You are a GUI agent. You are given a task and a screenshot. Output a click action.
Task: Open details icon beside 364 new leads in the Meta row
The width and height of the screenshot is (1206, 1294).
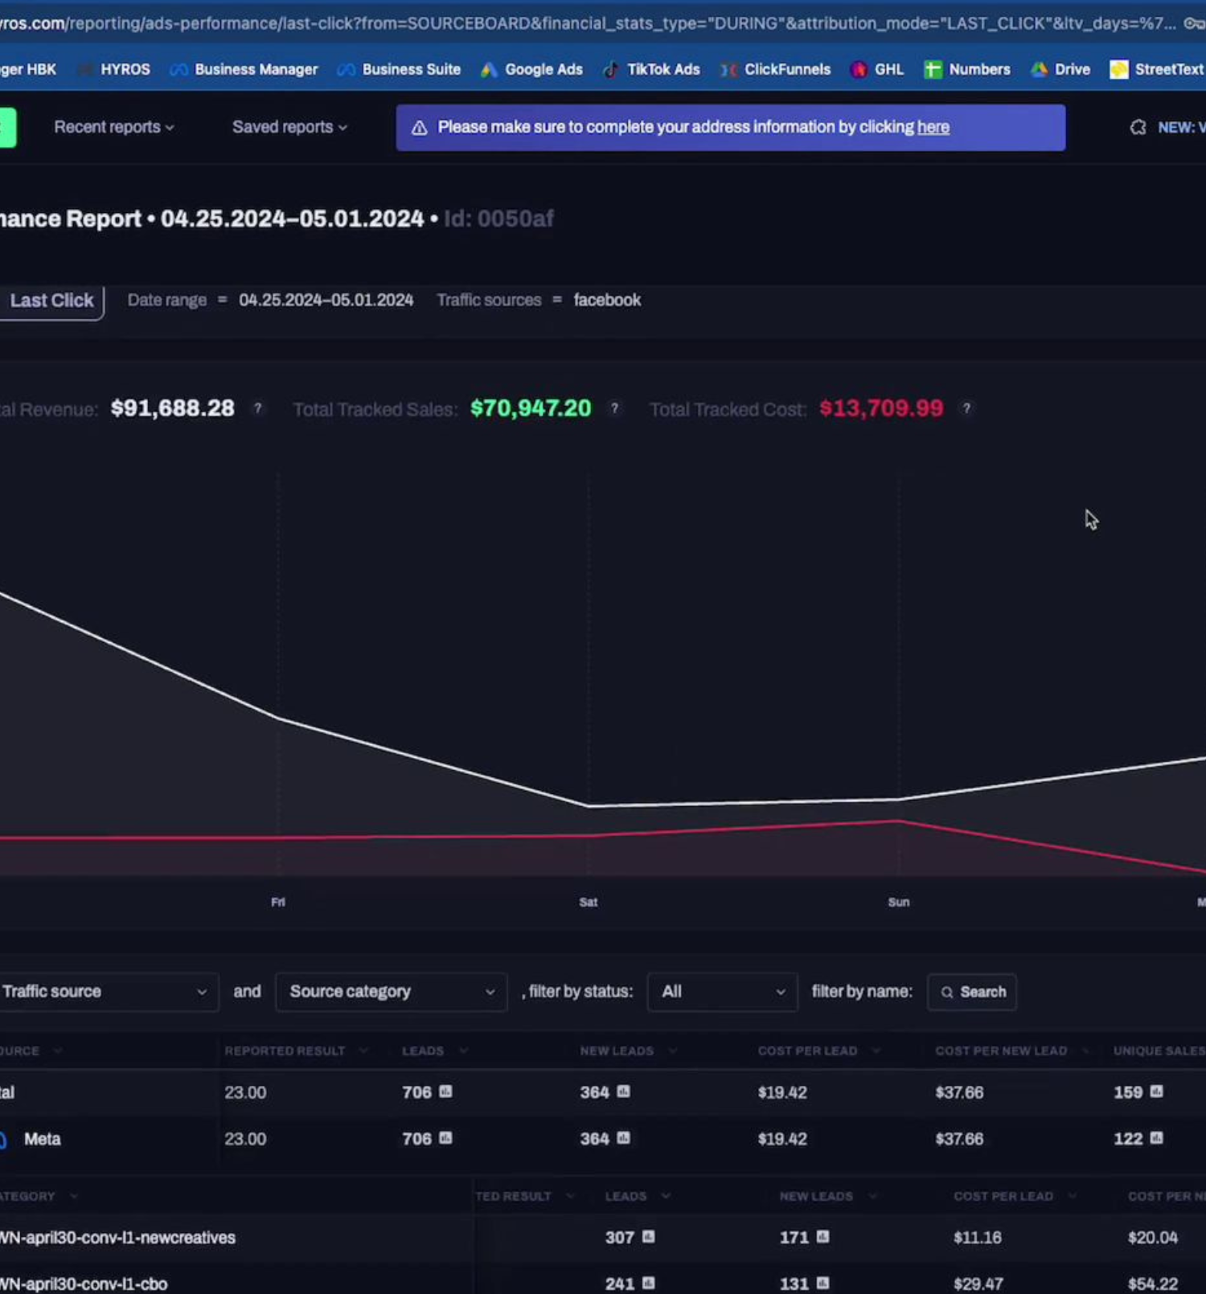point(623,1138)
